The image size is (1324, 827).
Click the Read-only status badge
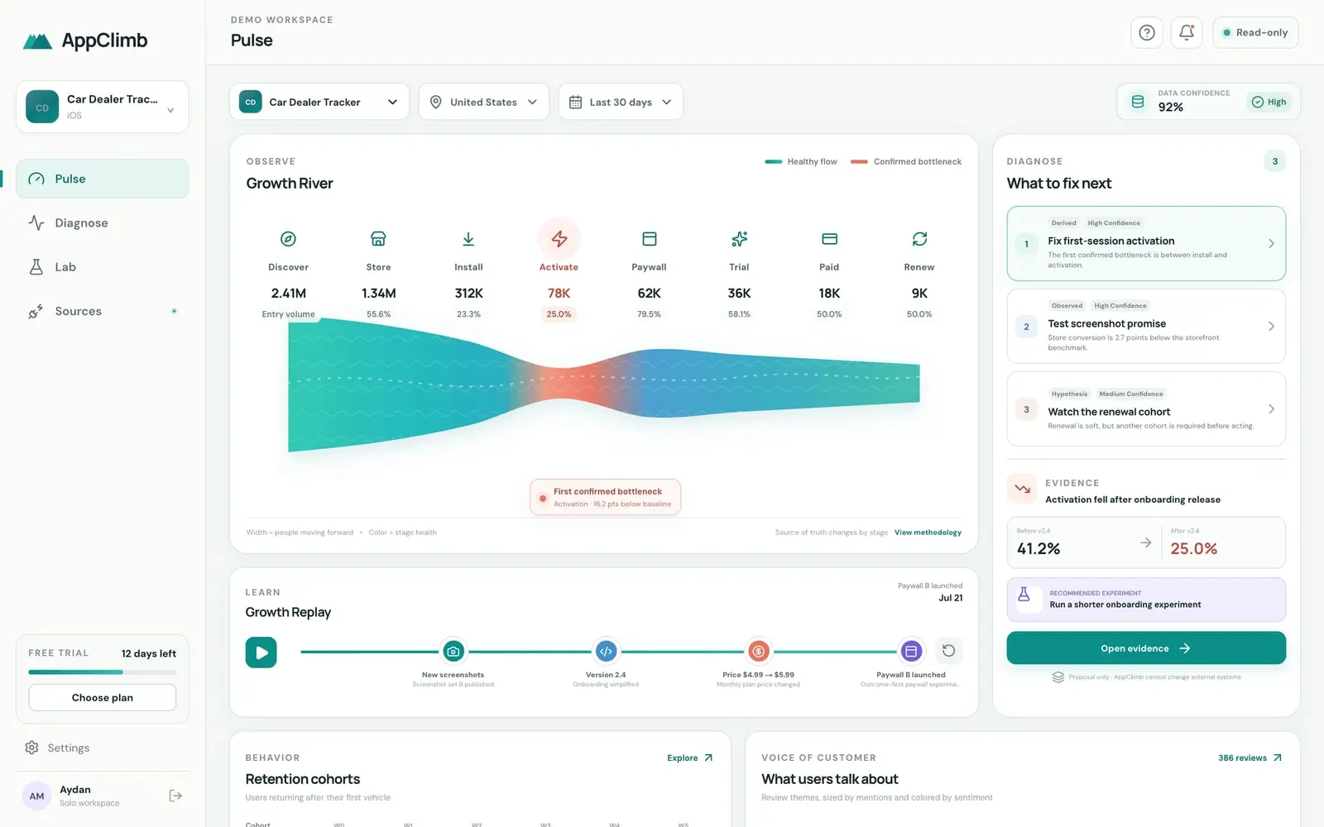[1255, 32]
